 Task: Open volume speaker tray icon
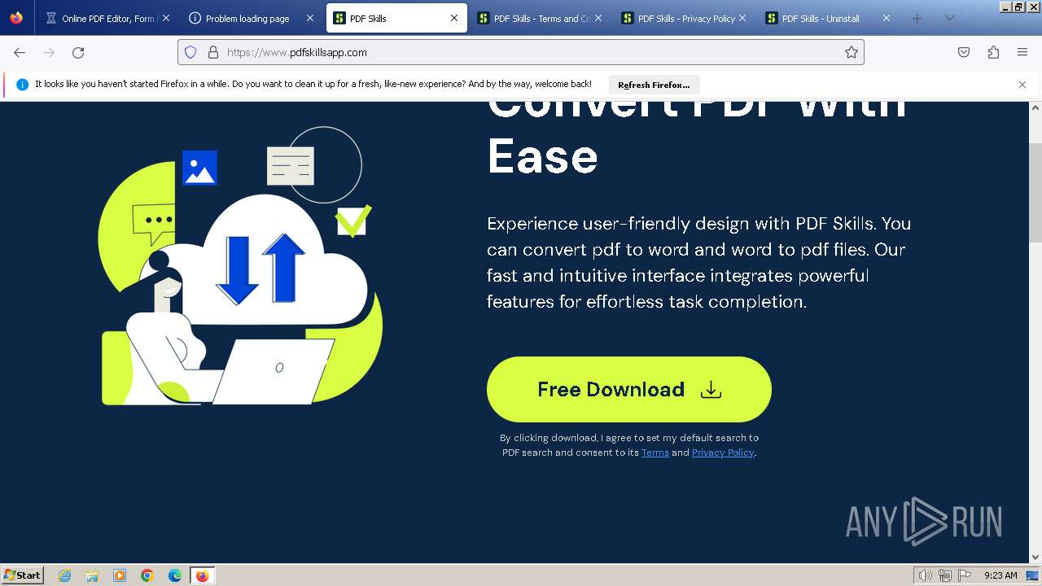(x=925, y=575)
